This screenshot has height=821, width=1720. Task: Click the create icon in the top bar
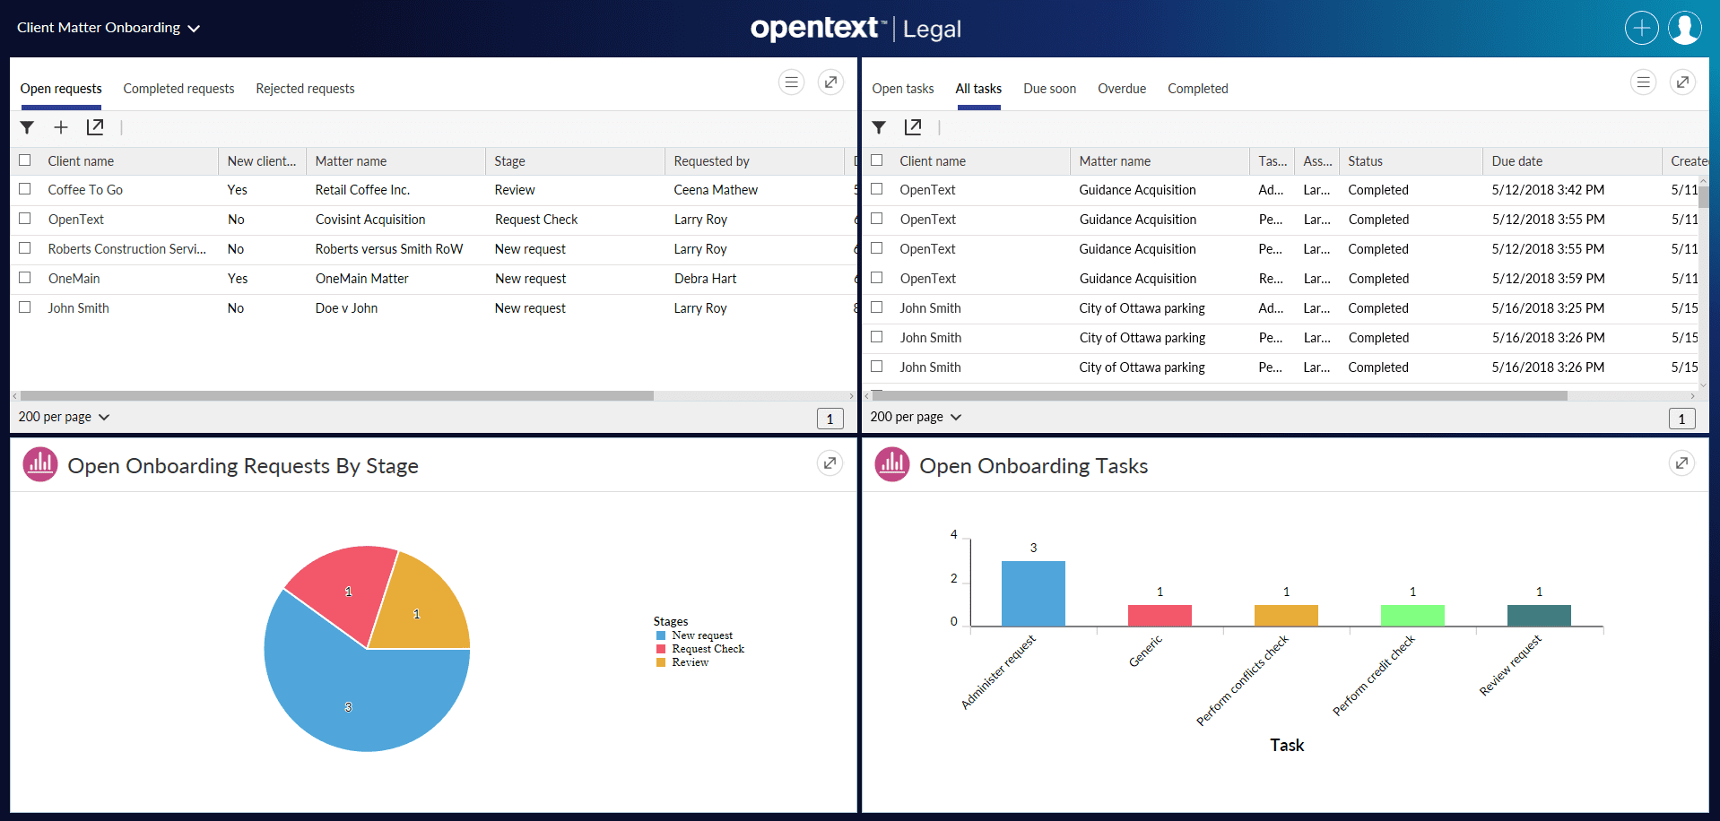[1641, 27]
